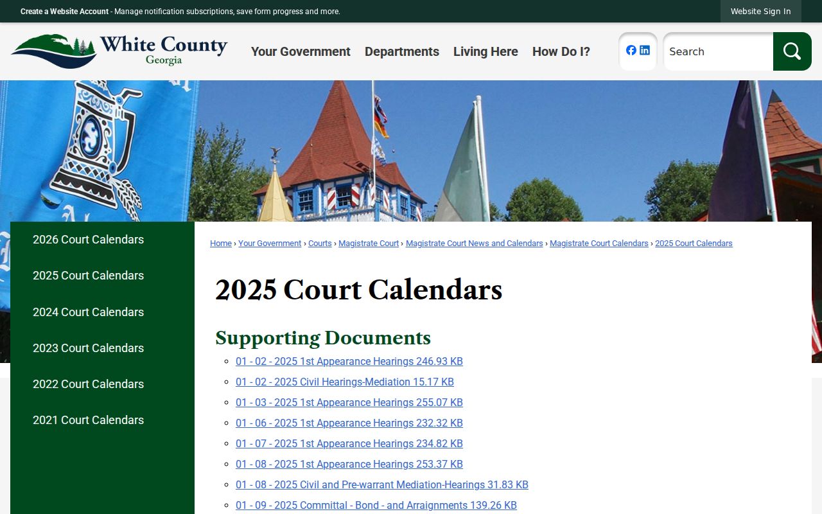822x514 pixels.
Task: Open Magistrate Court News and Calendars breadcrumb
Action: tap(475, 244)
